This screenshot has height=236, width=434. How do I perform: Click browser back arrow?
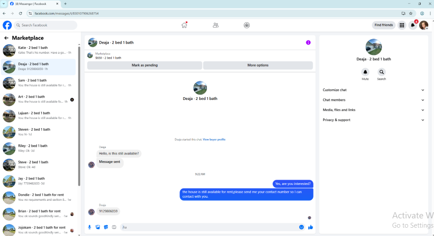click(x=4, y=13)
